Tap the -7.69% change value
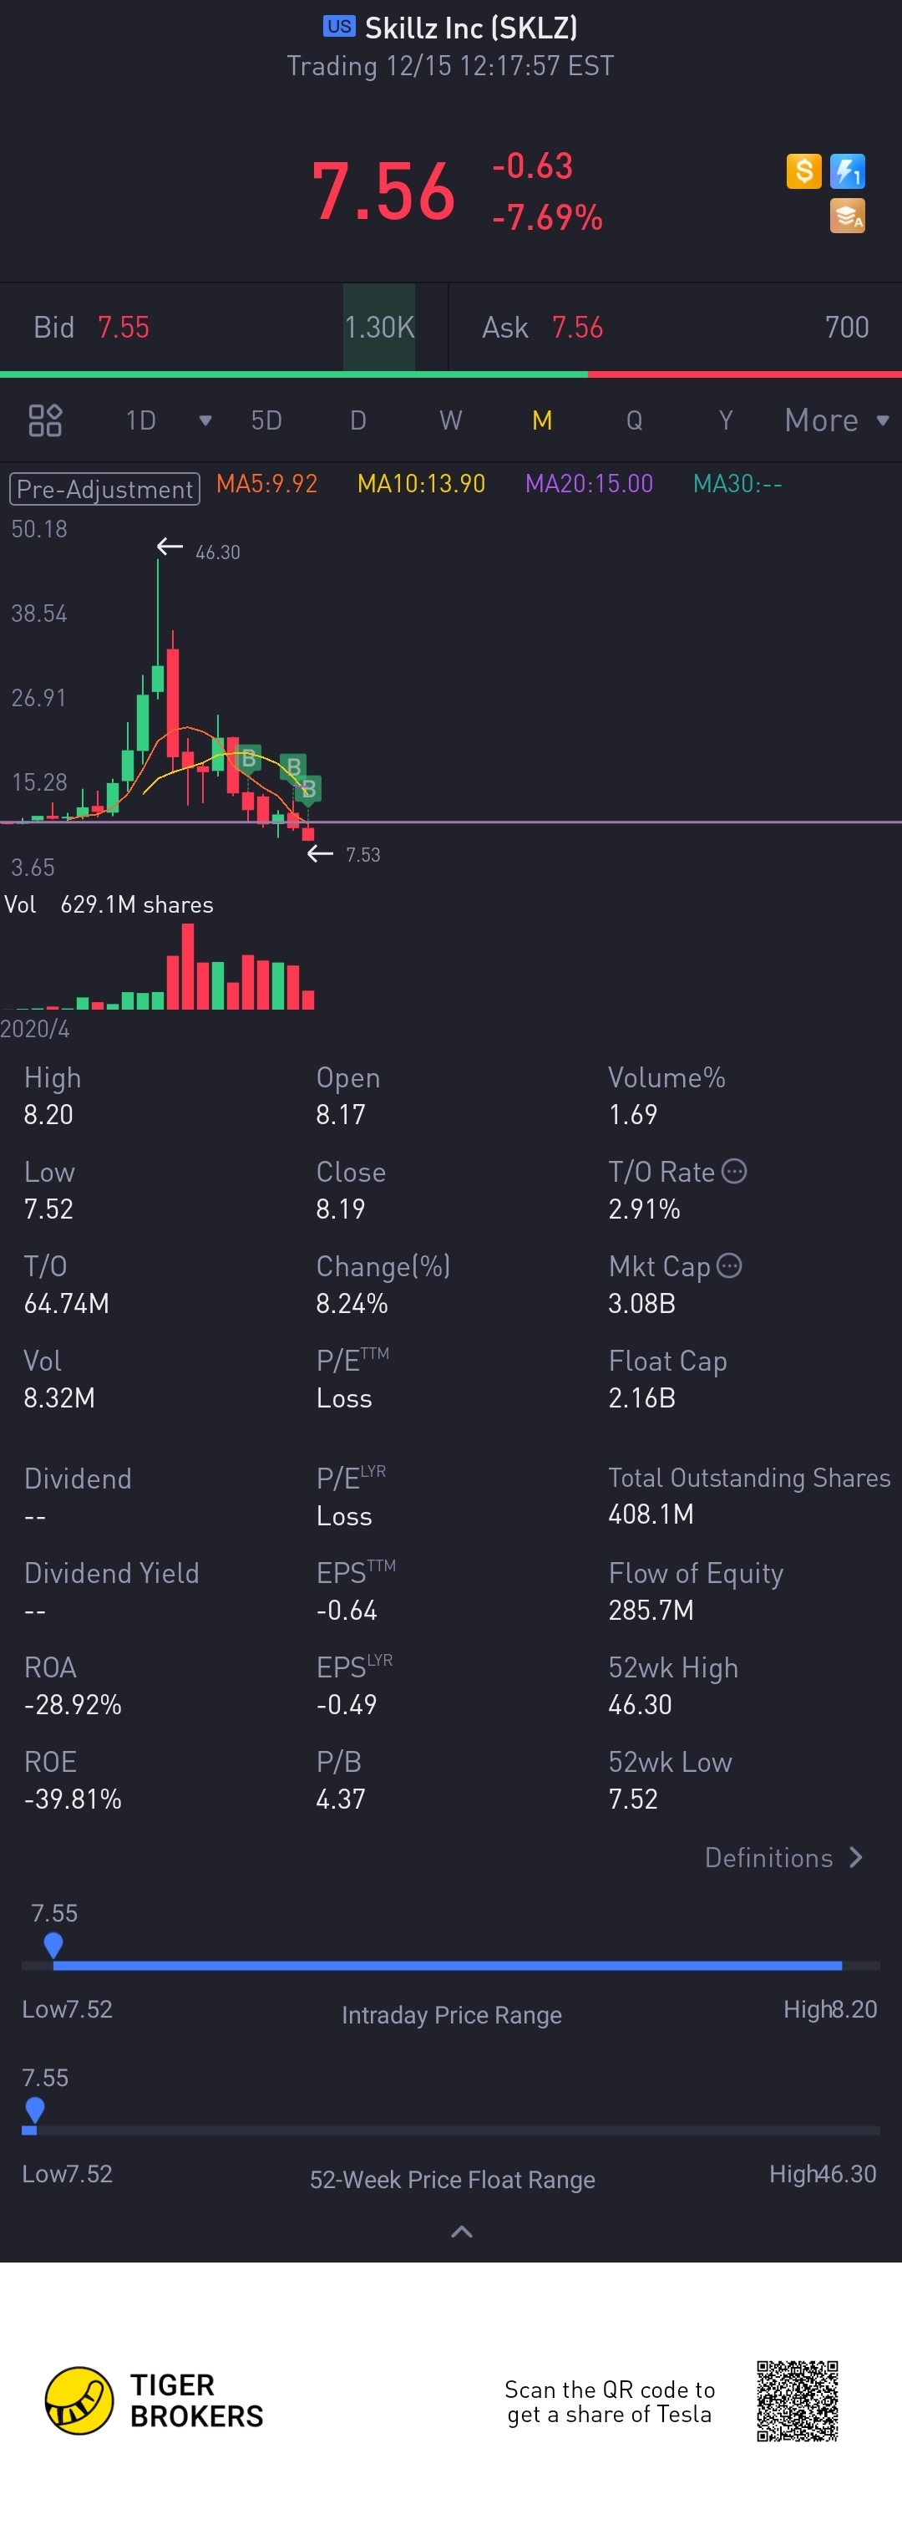This screenshot has height=2540, width=902. pos(547,217)
